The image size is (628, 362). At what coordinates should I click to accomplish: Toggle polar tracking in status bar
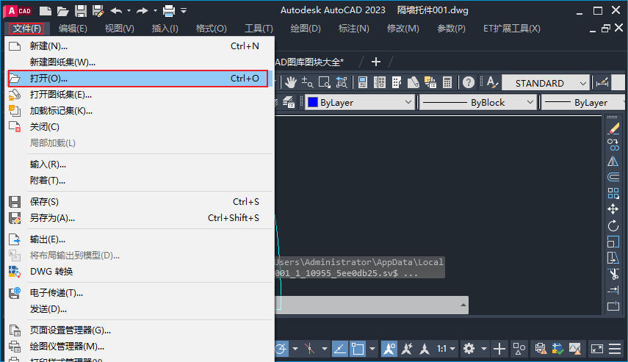point(281,349)
